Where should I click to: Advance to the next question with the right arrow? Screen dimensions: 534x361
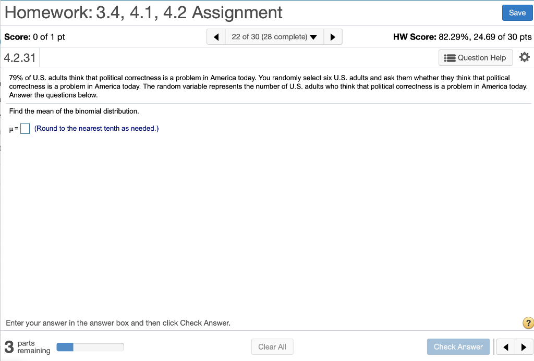tap(333, 36)
